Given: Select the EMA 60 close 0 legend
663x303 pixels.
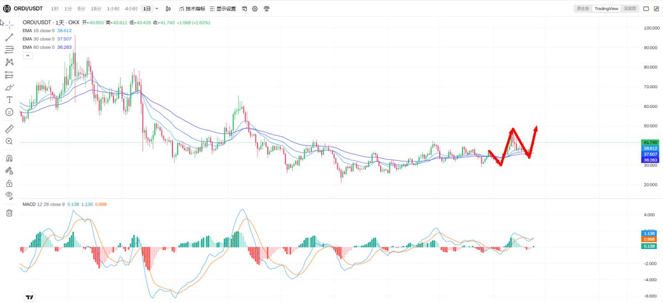Looking at the screenshot, I should [x=39, y=47].
